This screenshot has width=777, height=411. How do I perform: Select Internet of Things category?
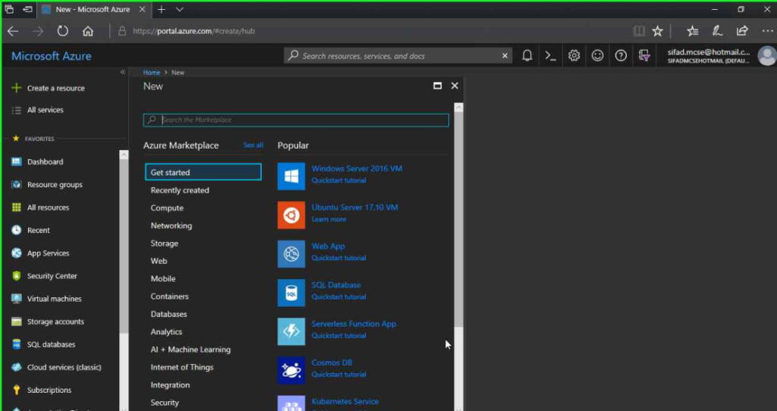tap(182, 368)
